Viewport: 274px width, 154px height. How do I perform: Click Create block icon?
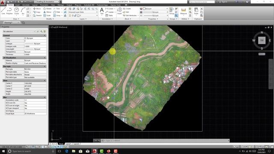[127, 9]
